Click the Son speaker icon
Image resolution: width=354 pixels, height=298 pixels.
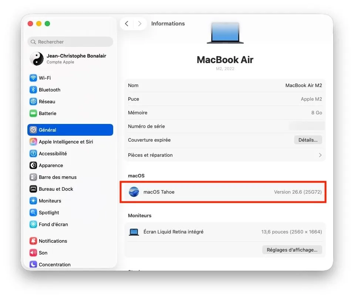pos(33,253)
